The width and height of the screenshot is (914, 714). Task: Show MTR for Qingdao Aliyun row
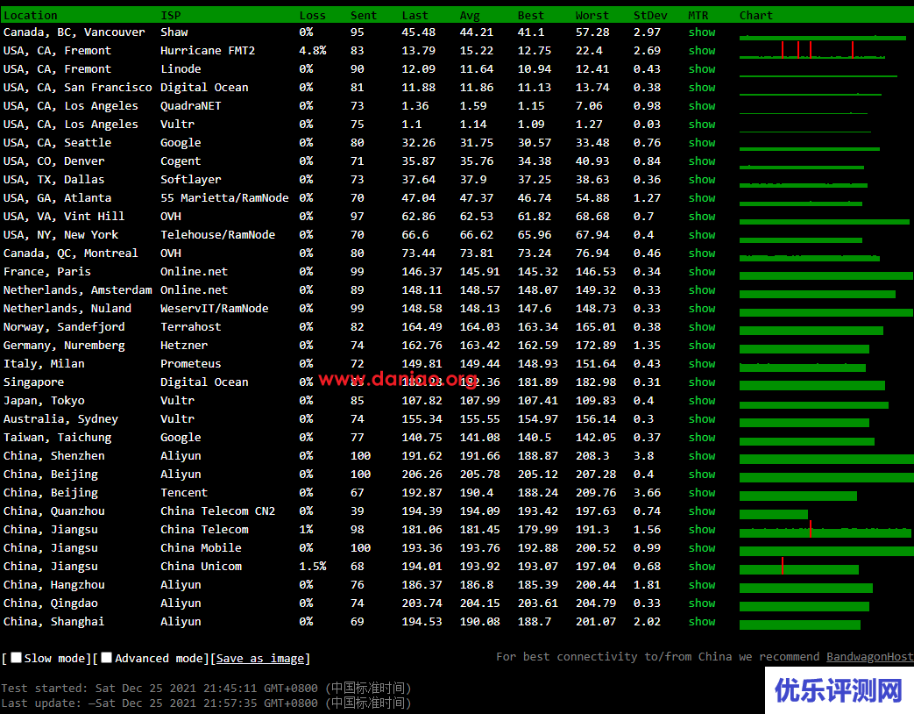(702, 603)
